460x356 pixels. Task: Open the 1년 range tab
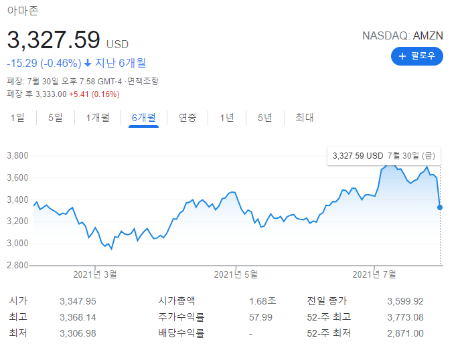click(227, 118)
